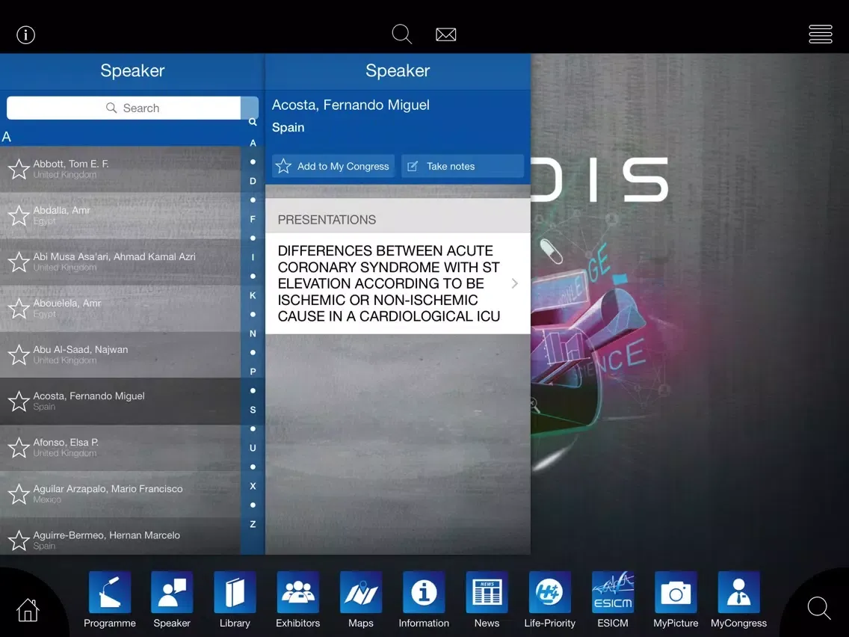Star Abouelela, Amr as favorite
The image size is (849, 637).
[x=19, y=308]
